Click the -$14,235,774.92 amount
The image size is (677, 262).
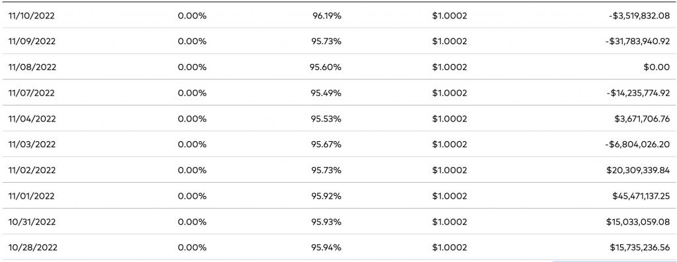click(x=638, y=93)
